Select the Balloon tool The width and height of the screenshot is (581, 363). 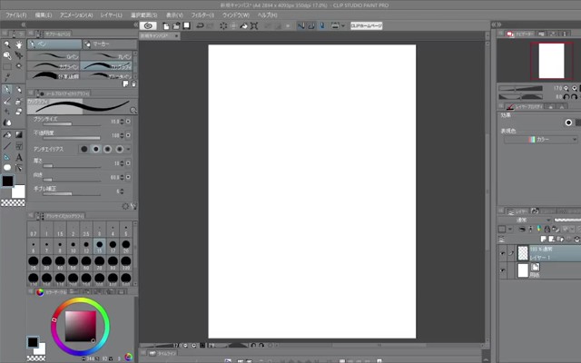point(7,168)
